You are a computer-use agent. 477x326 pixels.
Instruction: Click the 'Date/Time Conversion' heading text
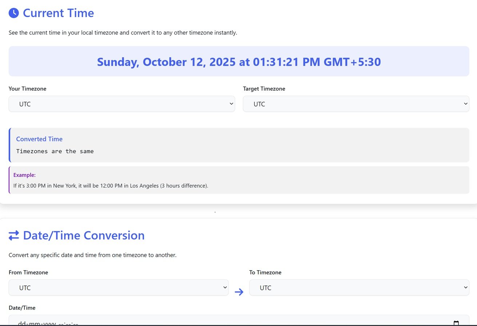tap(84, 235)
